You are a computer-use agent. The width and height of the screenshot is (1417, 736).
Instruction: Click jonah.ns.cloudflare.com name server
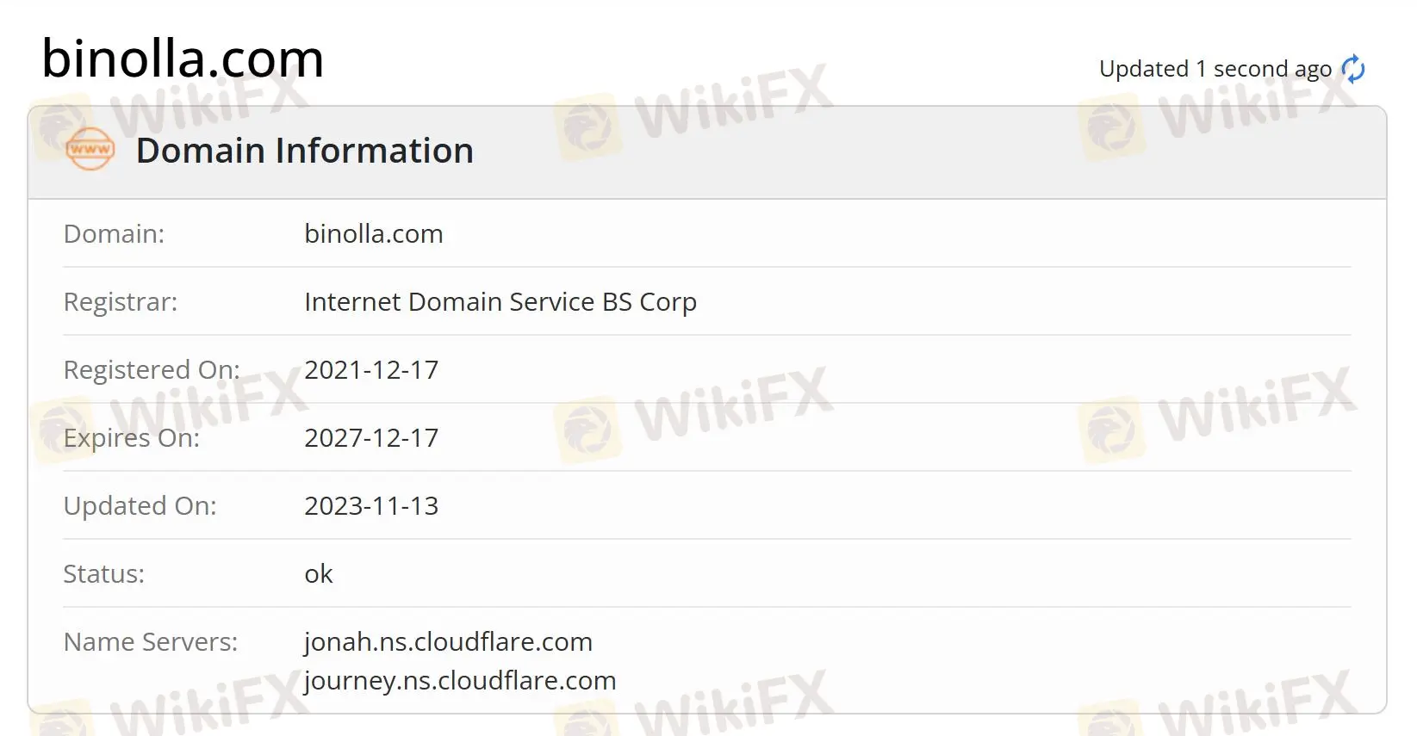(x=448, y=642)
